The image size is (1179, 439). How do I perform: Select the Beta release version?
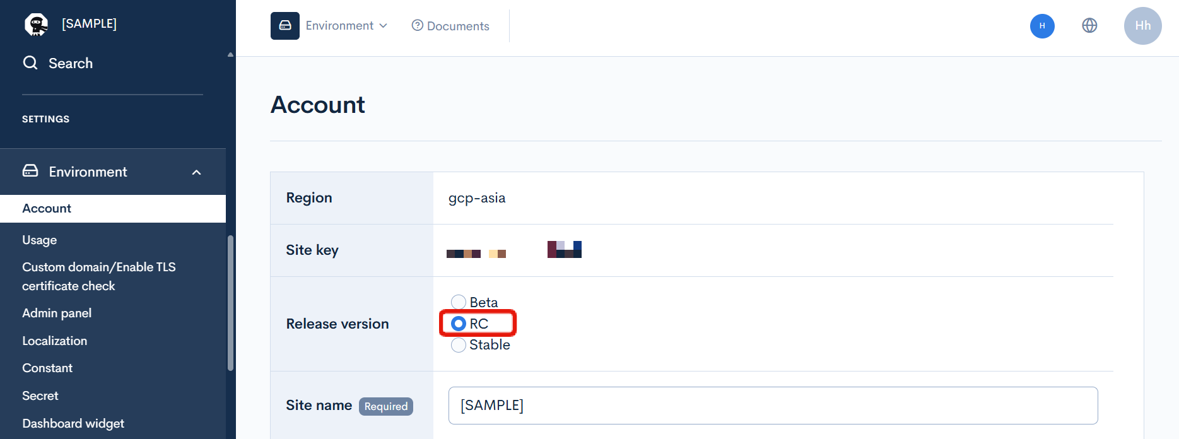[x=458, y=302]
